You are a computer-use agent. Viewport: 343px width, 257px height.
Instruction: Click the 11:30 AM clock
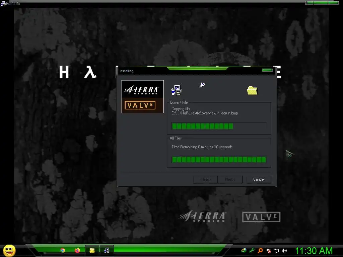314,251
